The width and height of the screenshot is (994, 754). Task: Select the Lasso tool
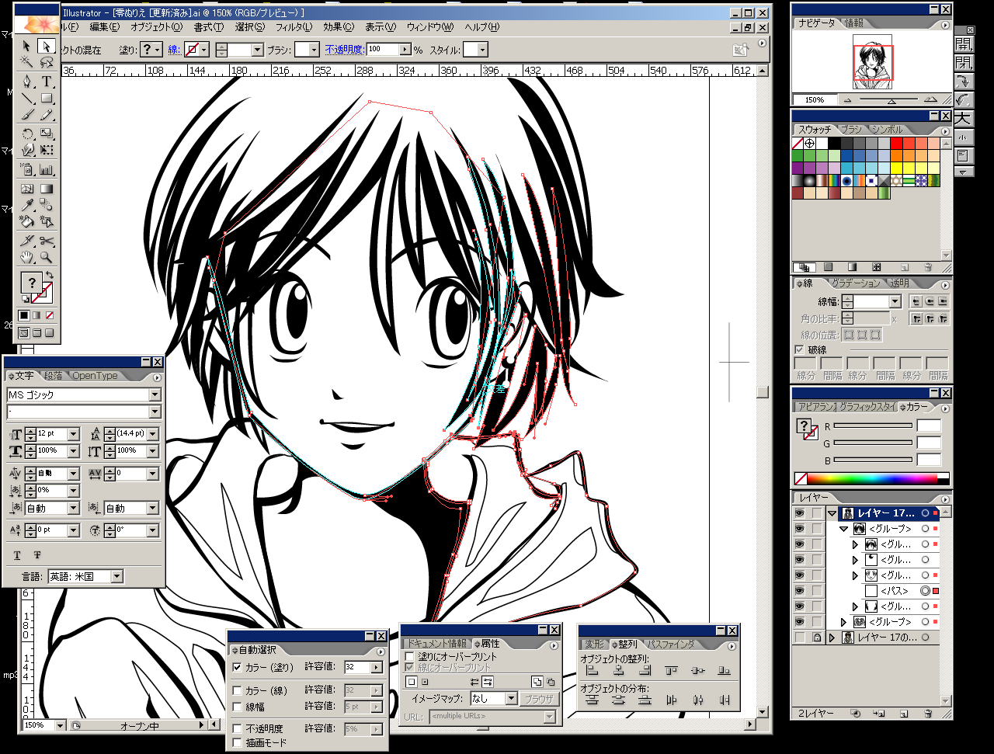47,62
